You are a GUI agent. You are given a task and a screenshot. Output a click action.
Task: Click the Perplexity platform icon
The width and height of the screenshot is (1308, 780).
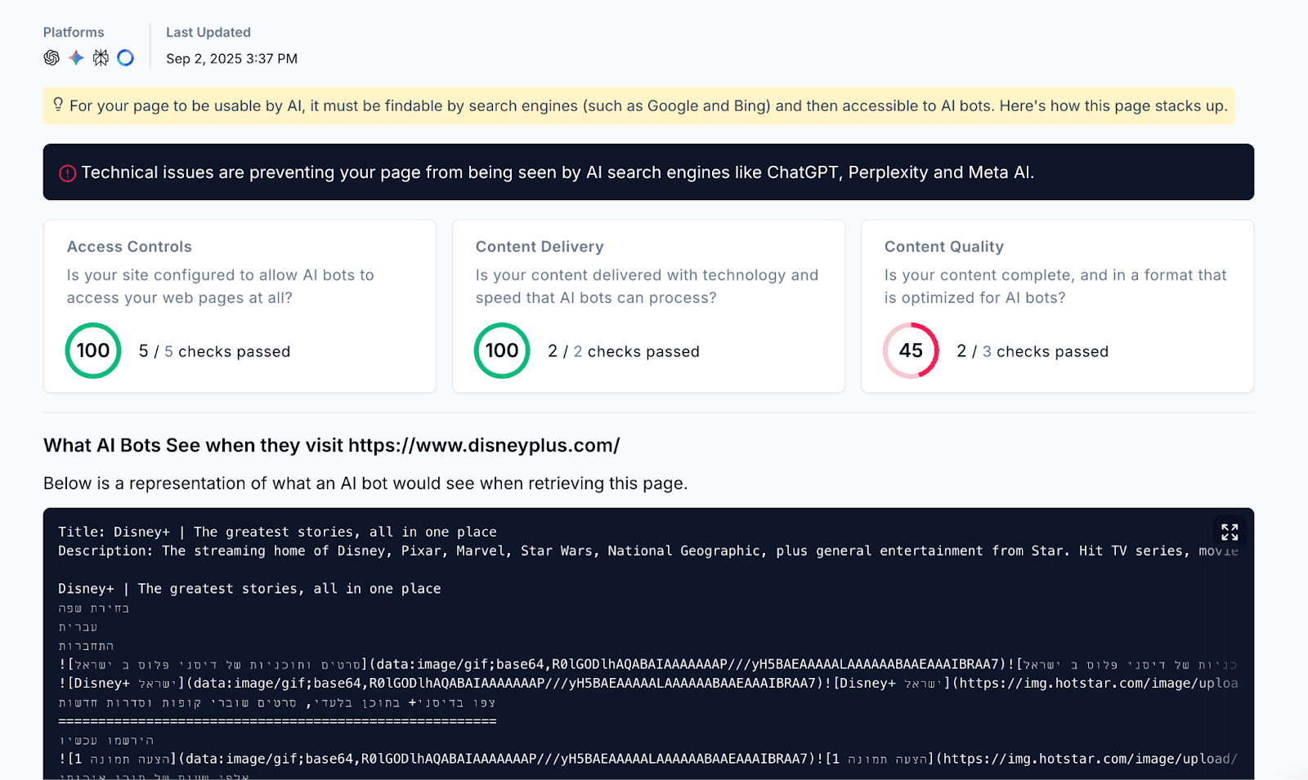[x=101, y=58]
